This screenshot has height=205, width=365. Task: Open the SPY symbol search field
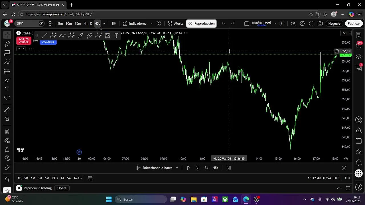point(30,24)
